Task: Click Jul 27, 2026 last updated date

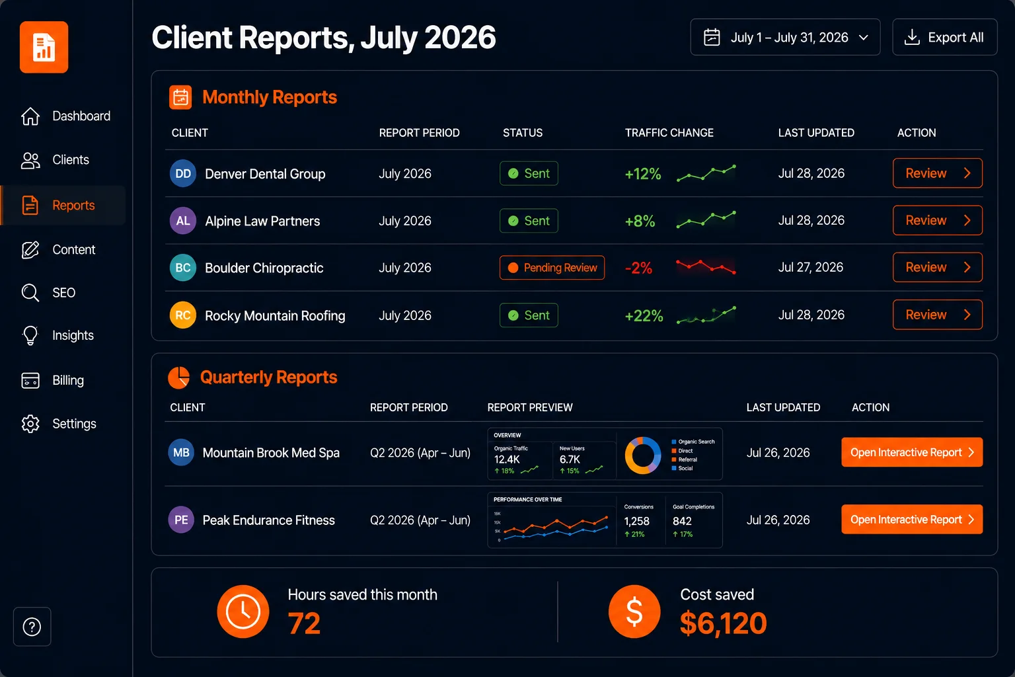Action: click(x=811, y=267)
